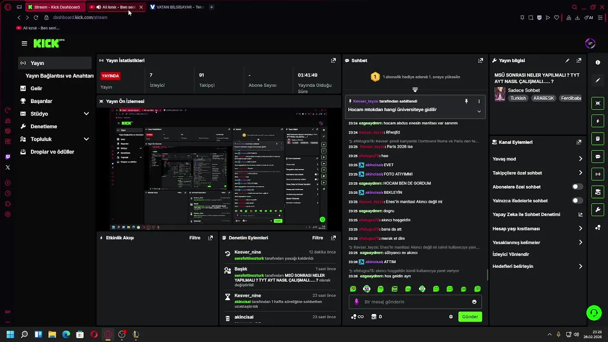The width and height of the screenshot is (608, 342).
Task: Open Windows Start button on taskbar
Action: pyautogui.click(x=10, y=334)
